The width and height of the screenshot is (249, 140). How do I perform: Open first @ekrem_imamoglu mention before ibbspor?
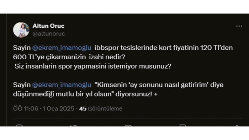point(62,48)
